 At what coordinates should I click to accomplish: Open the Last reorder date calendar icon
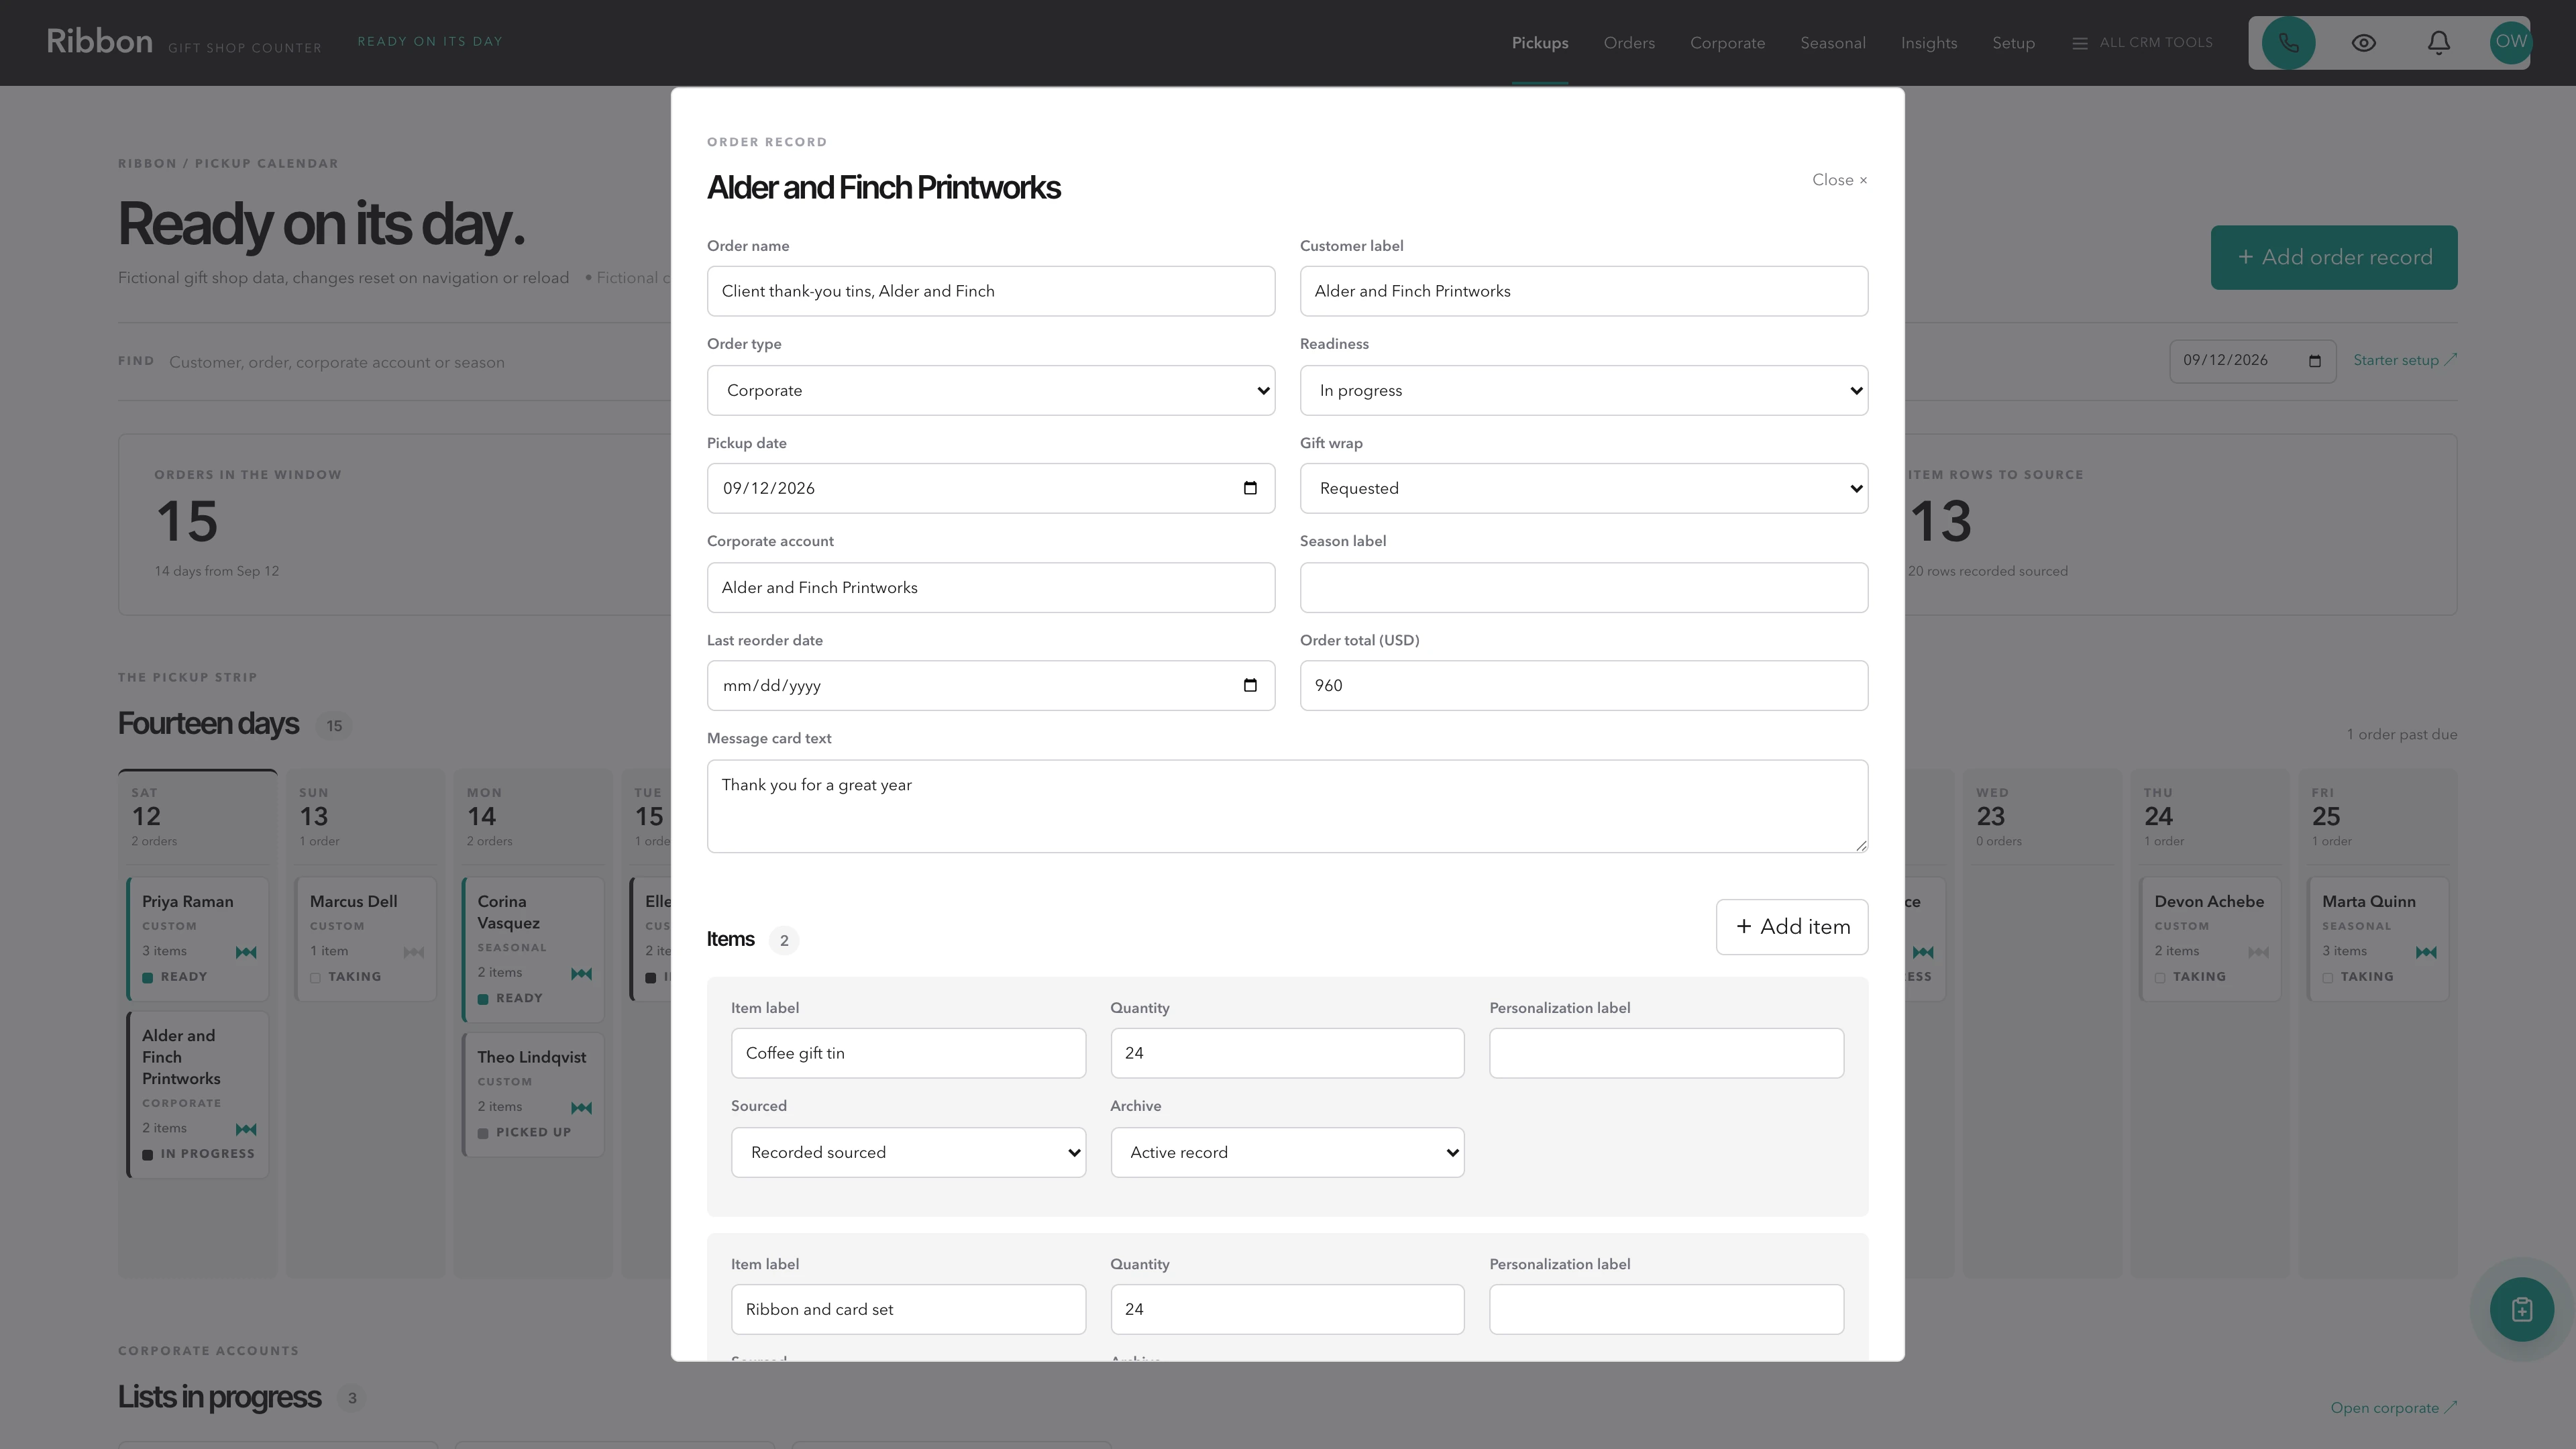[x=1250, y=685]
